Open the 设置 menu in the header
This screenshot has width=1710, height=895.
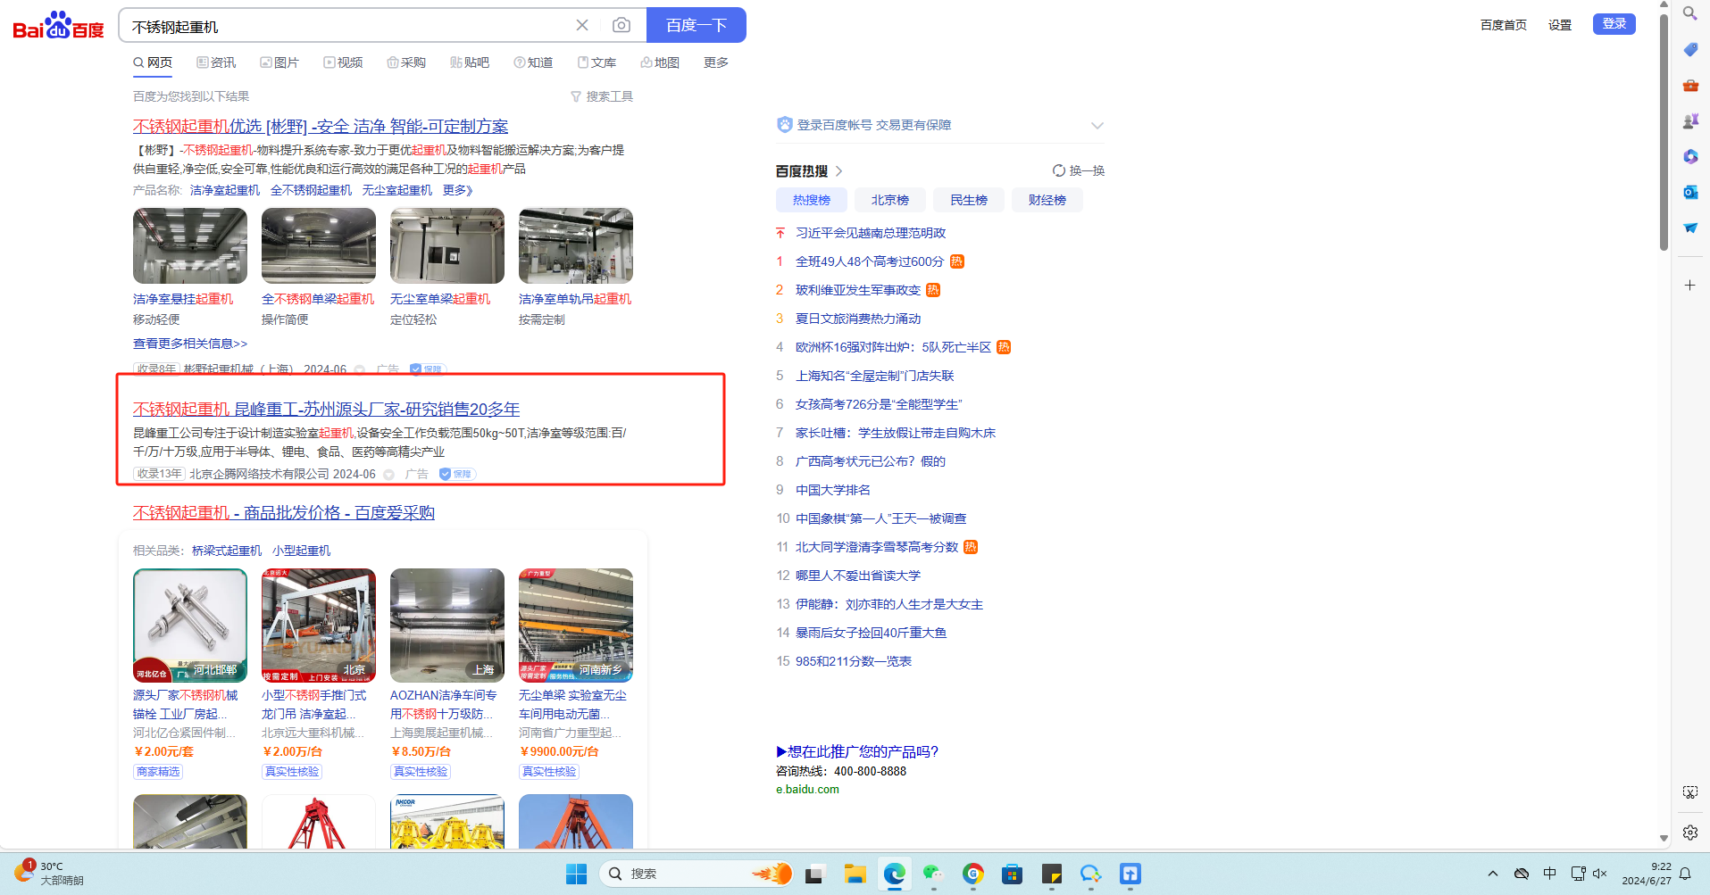click(x=1560, y=25)
